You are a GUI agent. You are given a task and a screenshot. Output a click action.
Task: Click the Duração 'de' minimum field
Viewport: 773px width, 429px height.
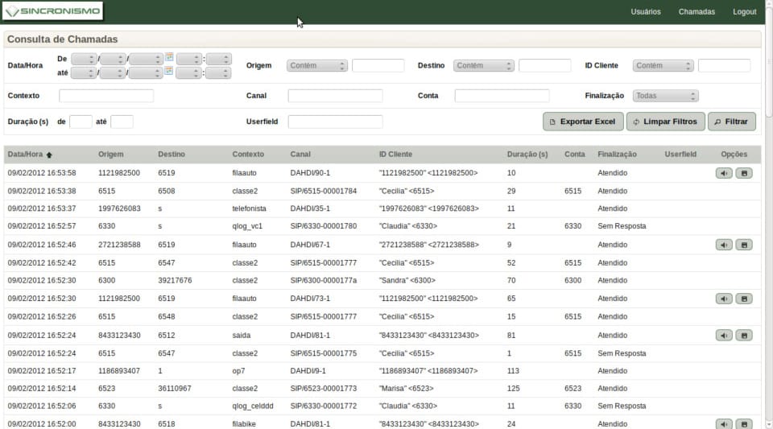(x=81, y=122)
